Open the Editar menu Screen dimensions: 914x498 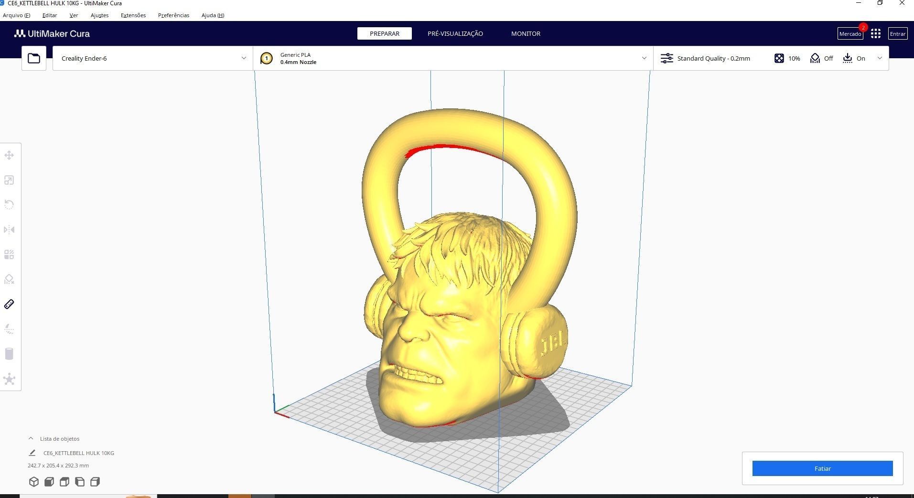(50, 15)
